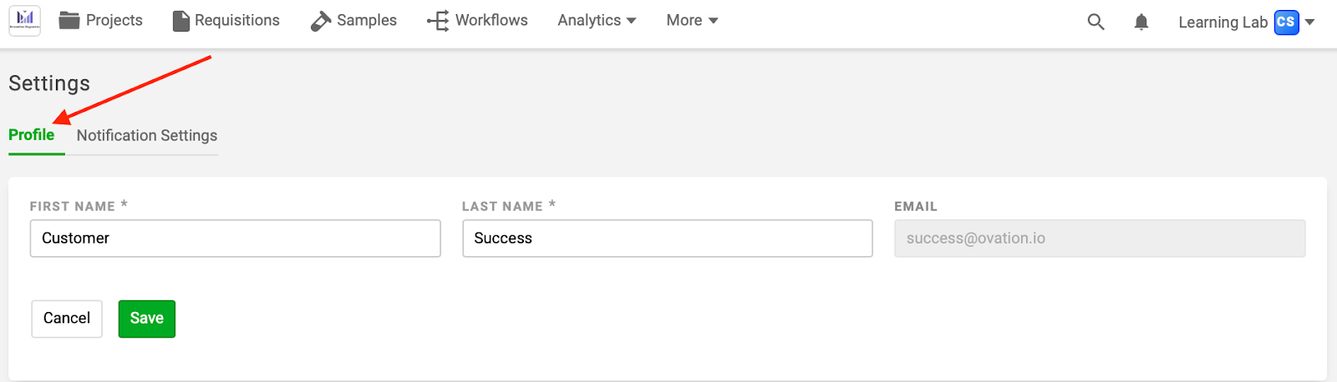Click the Settings page heading

click(x=49, y=83)
